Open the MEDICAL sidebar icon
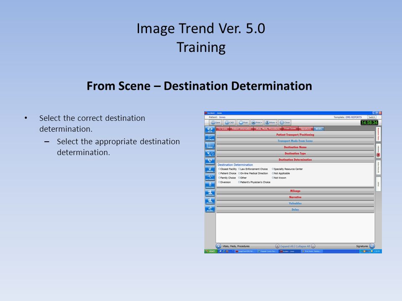 [210, 193]
